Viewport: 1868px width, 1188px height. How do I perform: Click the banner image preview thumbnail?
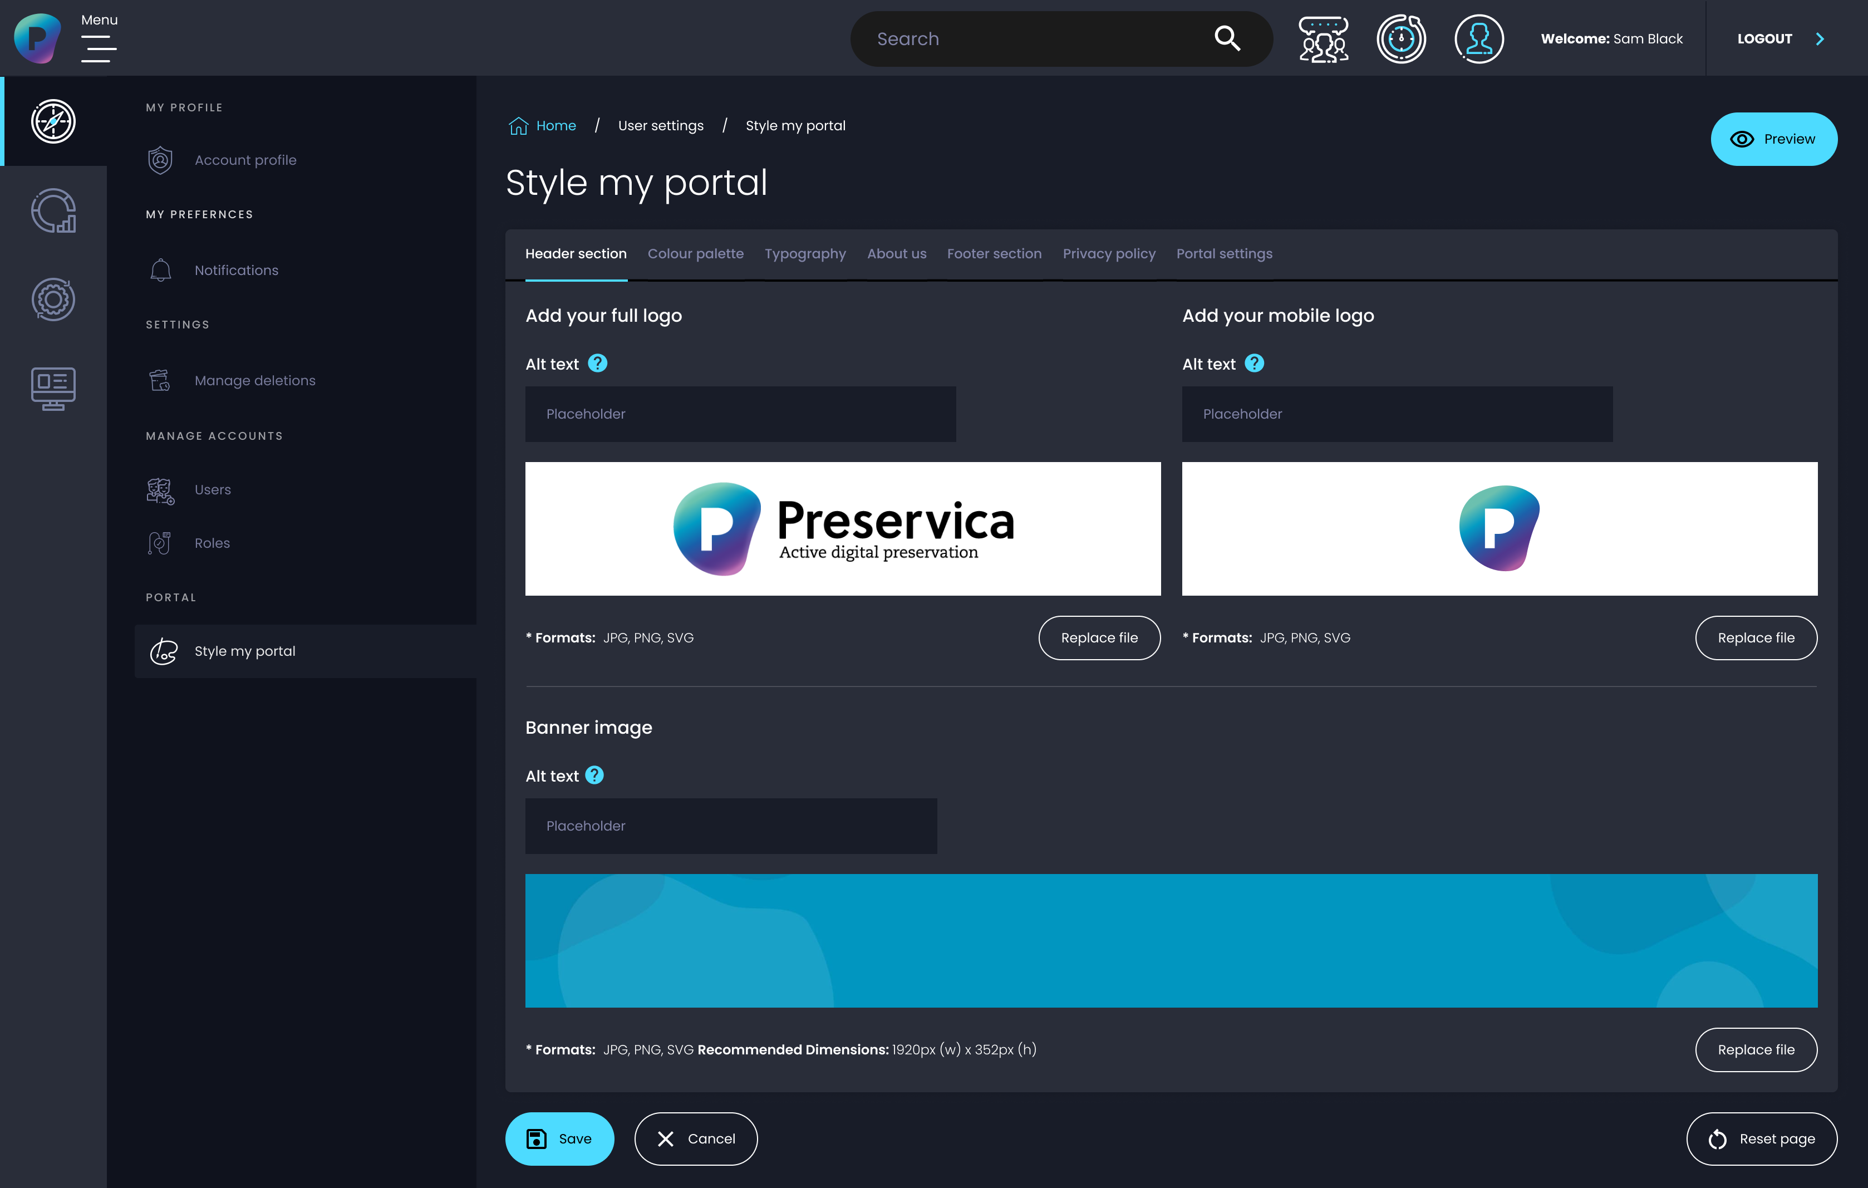[1171, 940]
